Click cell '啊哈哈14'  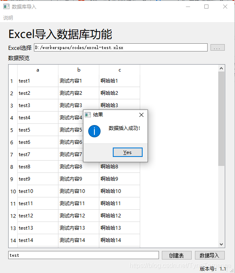click(120, 240)
